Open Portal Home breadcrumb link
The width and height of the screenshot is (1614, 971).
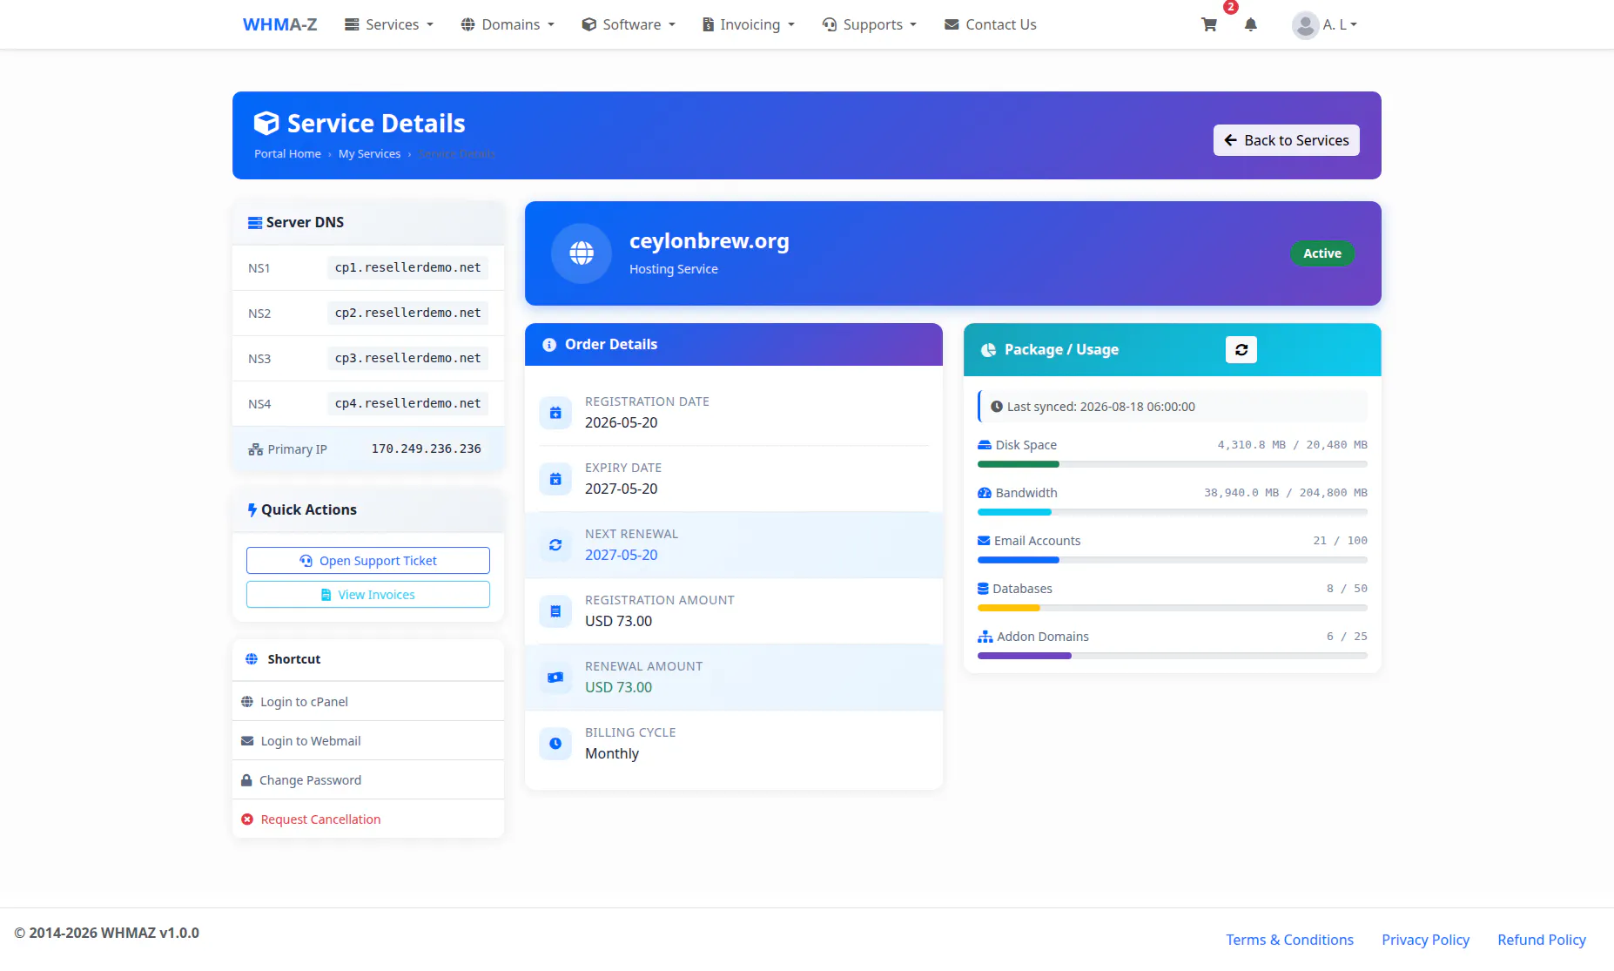[x=287, y=154]
